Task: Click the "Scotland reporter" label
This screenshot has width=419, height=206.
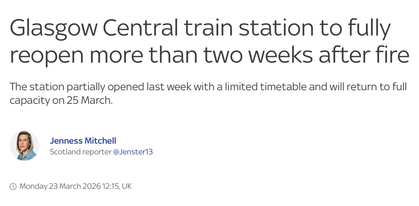Action: click(x=81, y=152)
